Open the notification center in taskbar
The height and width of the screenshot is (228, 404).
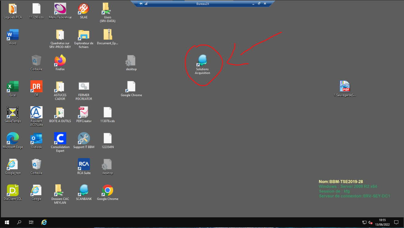coord(396,223)
